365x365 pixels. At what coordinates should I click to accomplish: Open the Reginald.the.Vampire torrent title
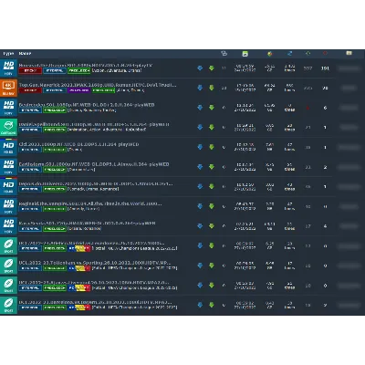click(90, 203)
